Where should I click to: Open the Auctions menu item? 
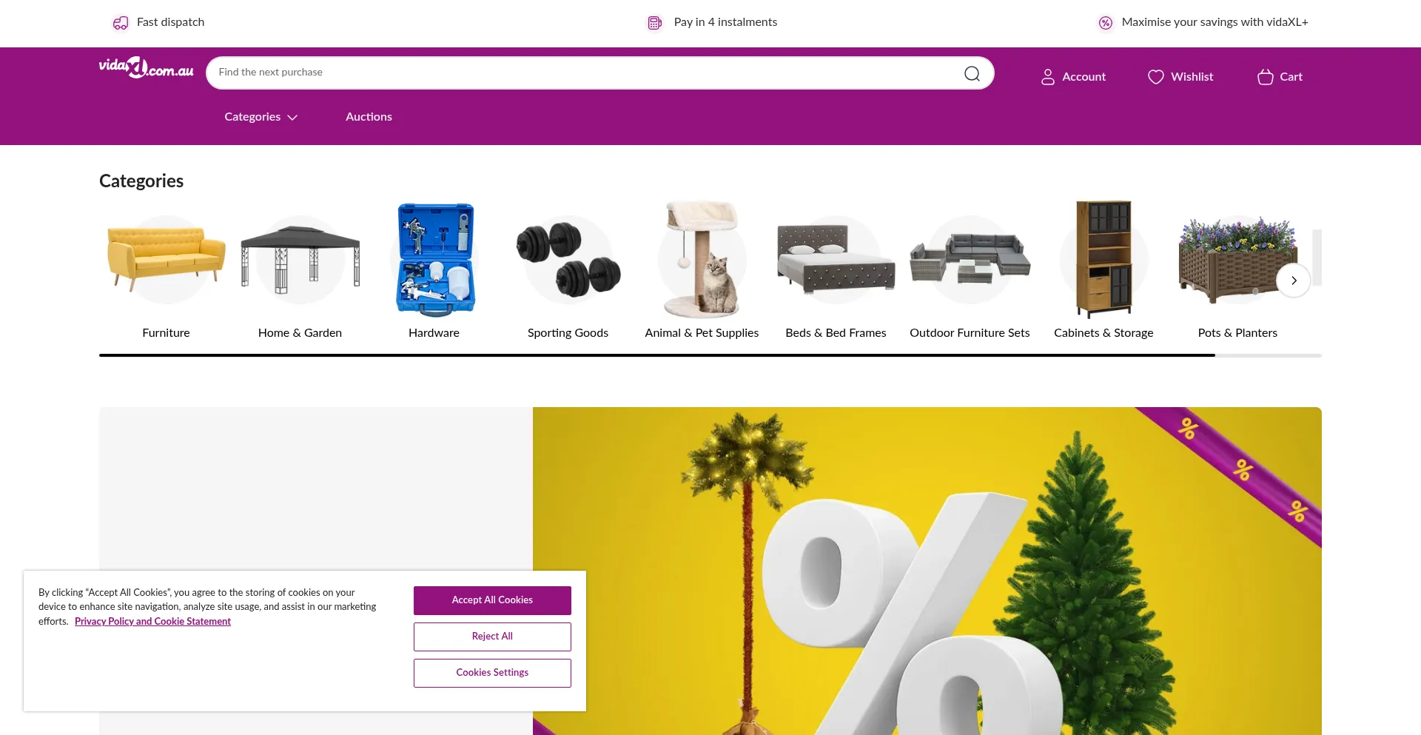369,117
